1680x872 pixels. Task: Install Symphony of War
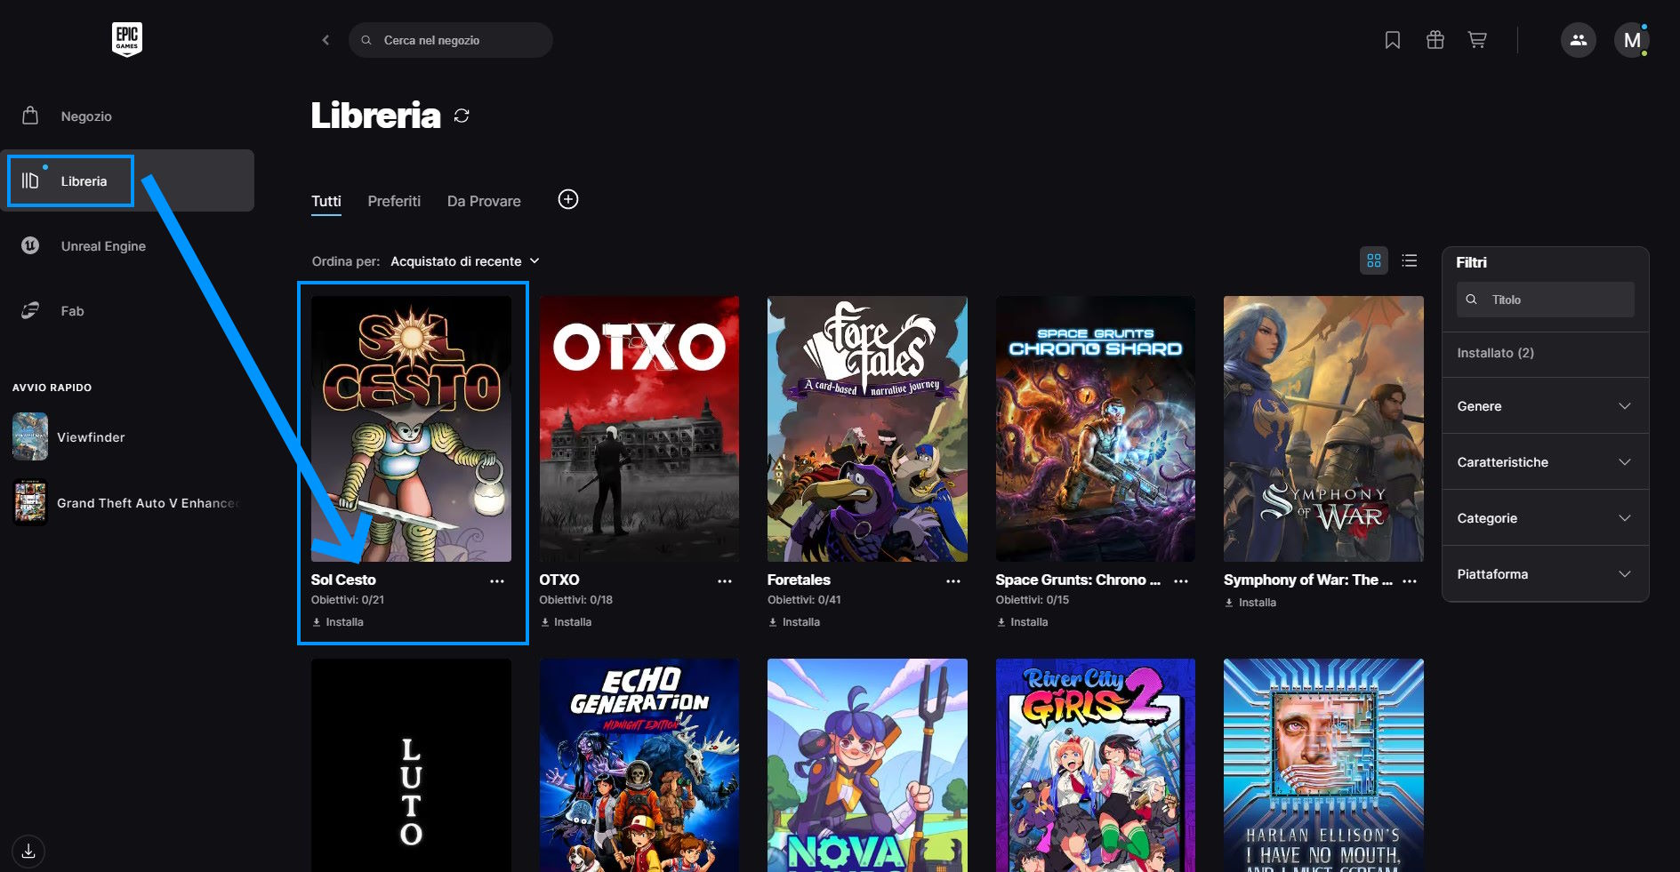pyautogui.click(x=1250, y=603)
